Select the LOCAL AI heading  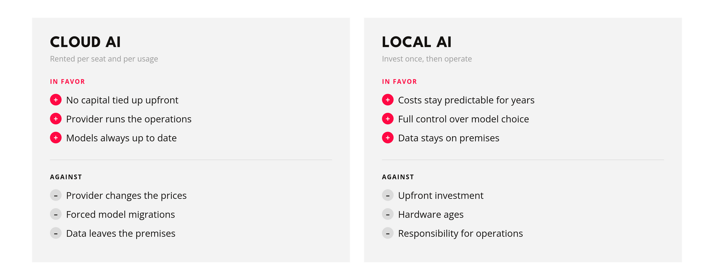click(x=417, y=42)
